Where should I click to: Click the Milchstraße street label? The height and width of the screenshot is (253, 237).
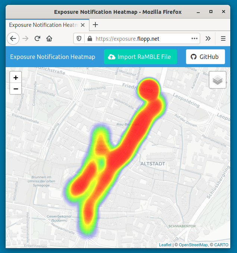click(16, 191)
